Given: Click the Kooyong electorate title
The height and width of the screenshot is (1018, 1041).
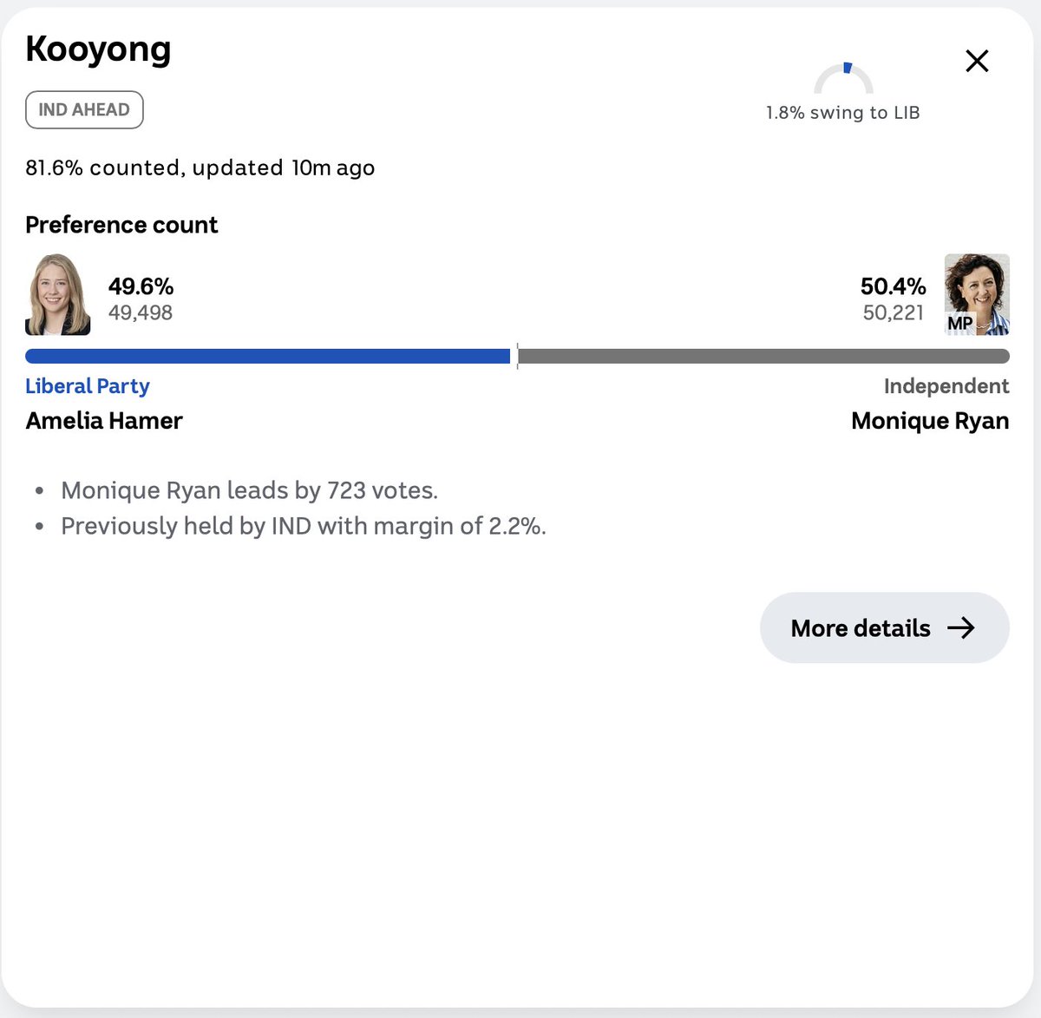Looking at the screenshot, I should (98, 50).
